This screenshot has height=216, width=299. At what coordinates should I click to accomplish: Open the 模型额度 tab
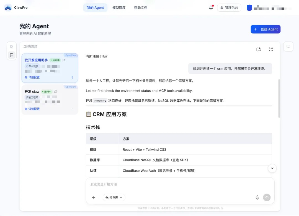[x=119, y=8]
